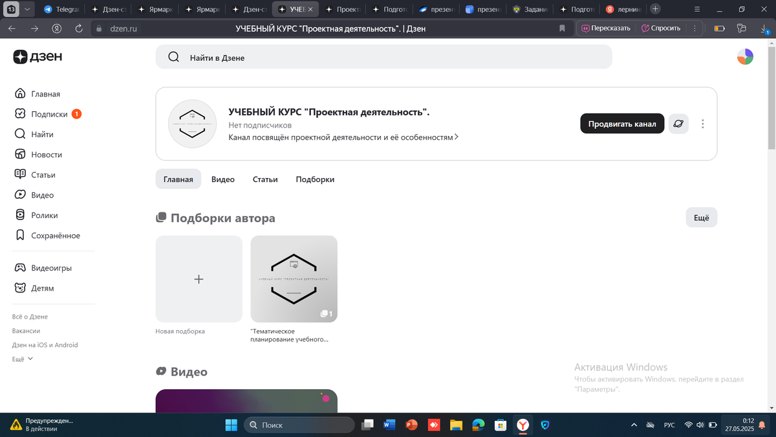
Task: Show hidden system tray icons
Action: 635,425
